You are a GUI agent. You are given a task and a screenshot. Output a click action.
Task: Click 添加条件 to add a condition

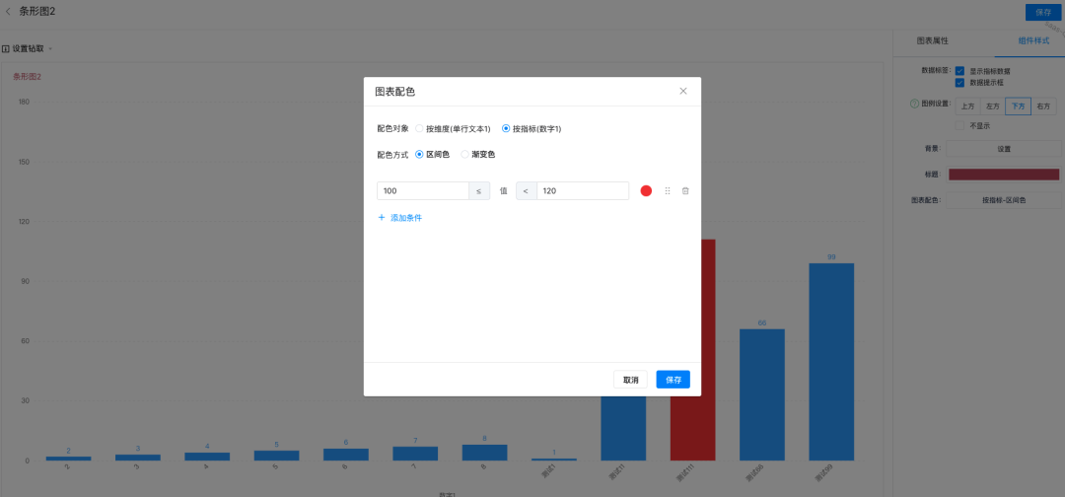tap(400, 218)
